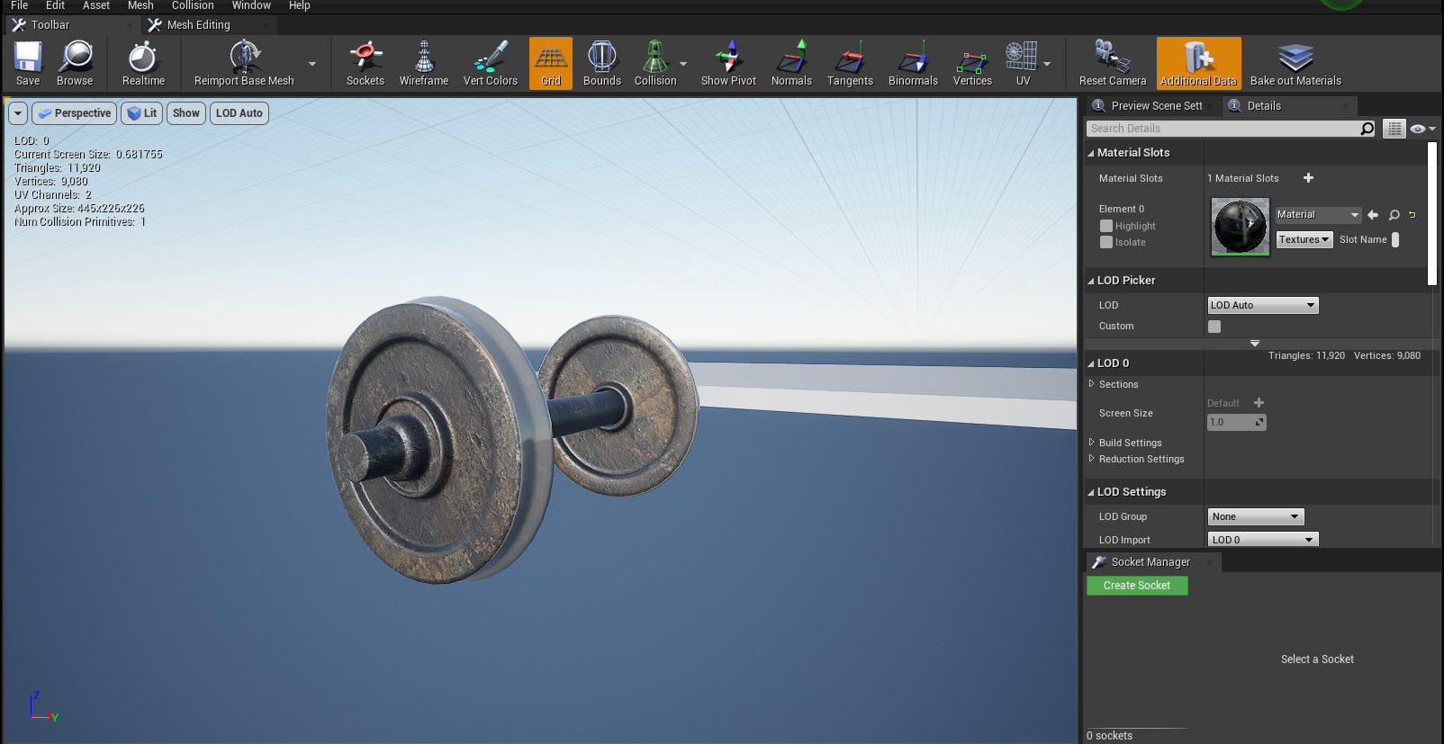Open viewport options dropdown arrow
Viewport: 1444px width, 744px height.
[18, 113]
